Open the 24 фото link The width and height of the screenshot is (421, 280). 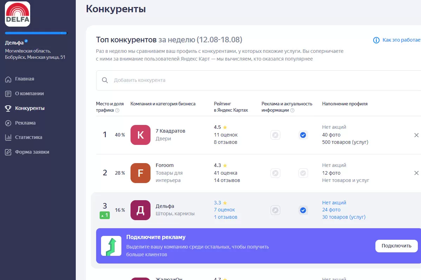pyautogui.click(x=332, y=210)
